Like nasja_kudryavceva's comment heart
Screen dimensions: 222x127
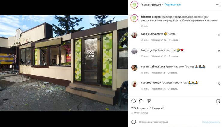219,35
